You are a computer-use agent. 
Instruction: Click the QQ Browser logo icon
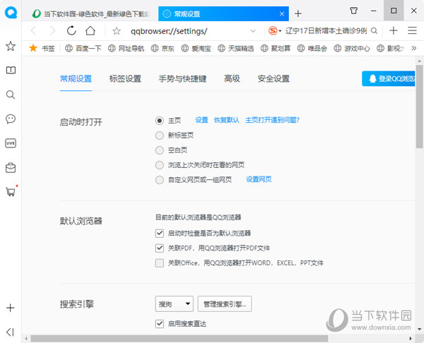(11, 12)
